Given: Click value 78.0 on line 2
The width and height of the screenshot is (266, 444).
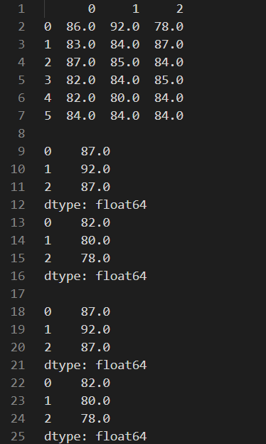Looking at the screenshot, I should 169,27.
